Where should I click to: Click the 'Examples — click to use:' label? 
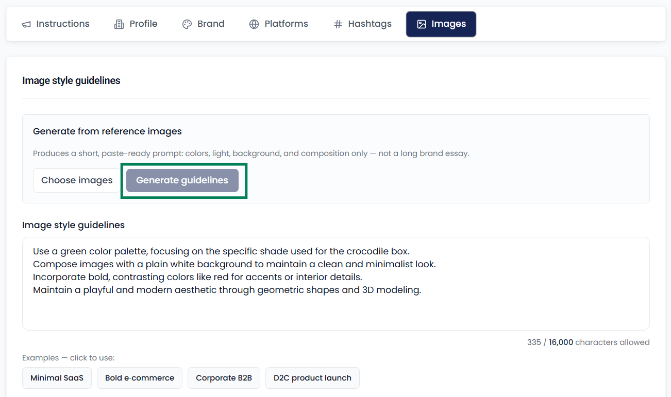click(68, 358)
